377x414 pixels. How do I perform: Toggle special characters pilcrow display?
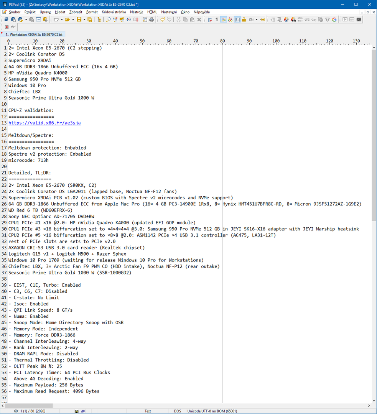(217, 19)
